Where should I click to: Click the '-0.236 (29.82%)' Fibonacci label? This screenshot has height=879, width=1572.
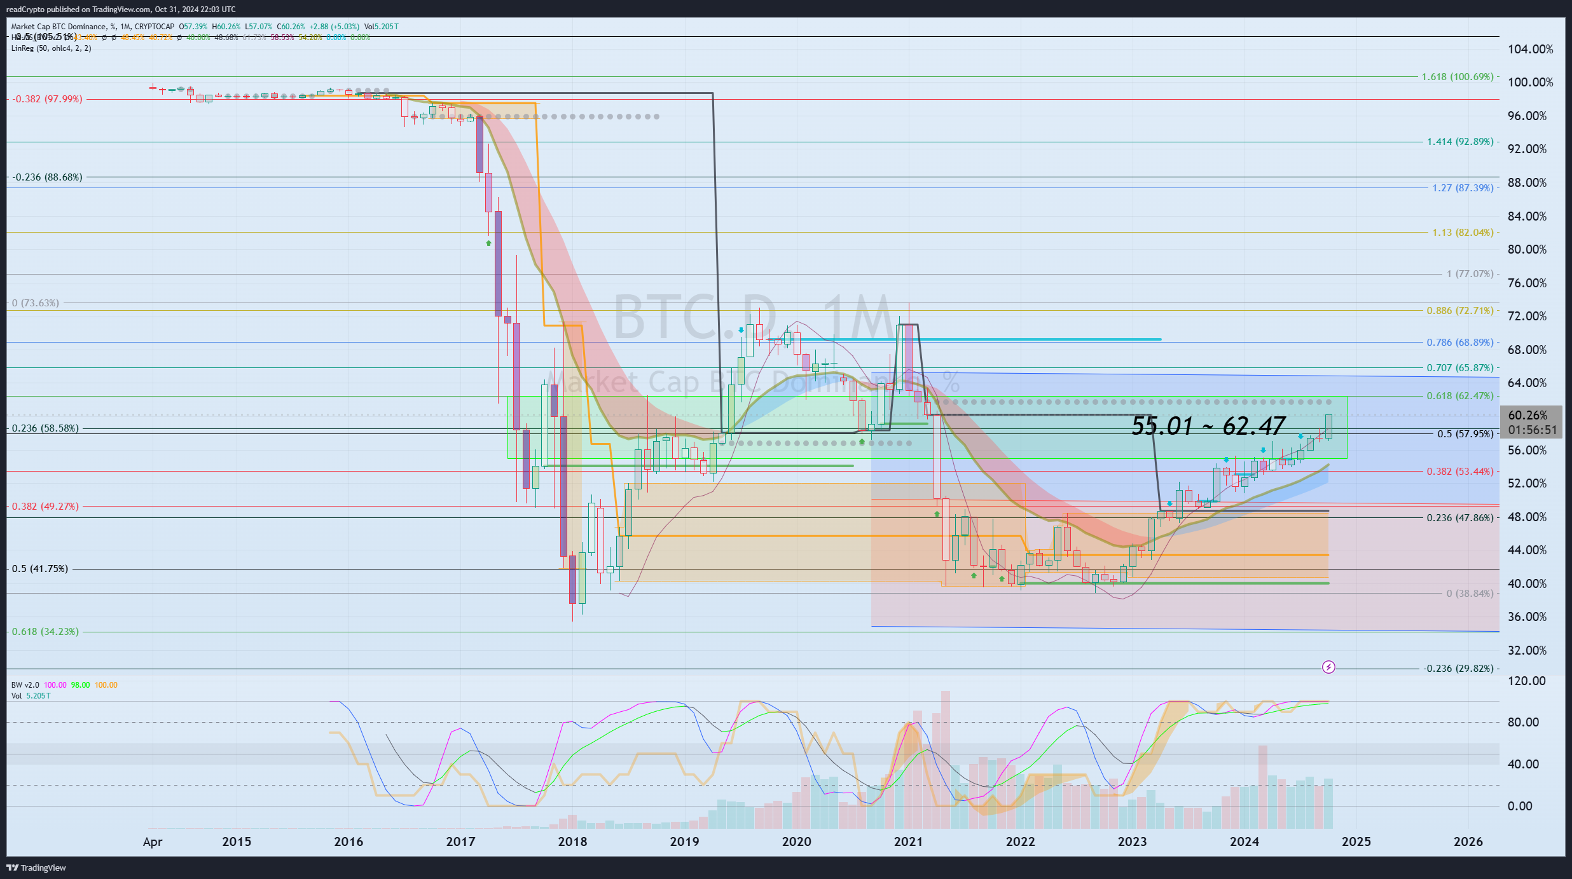point(1458,669)
